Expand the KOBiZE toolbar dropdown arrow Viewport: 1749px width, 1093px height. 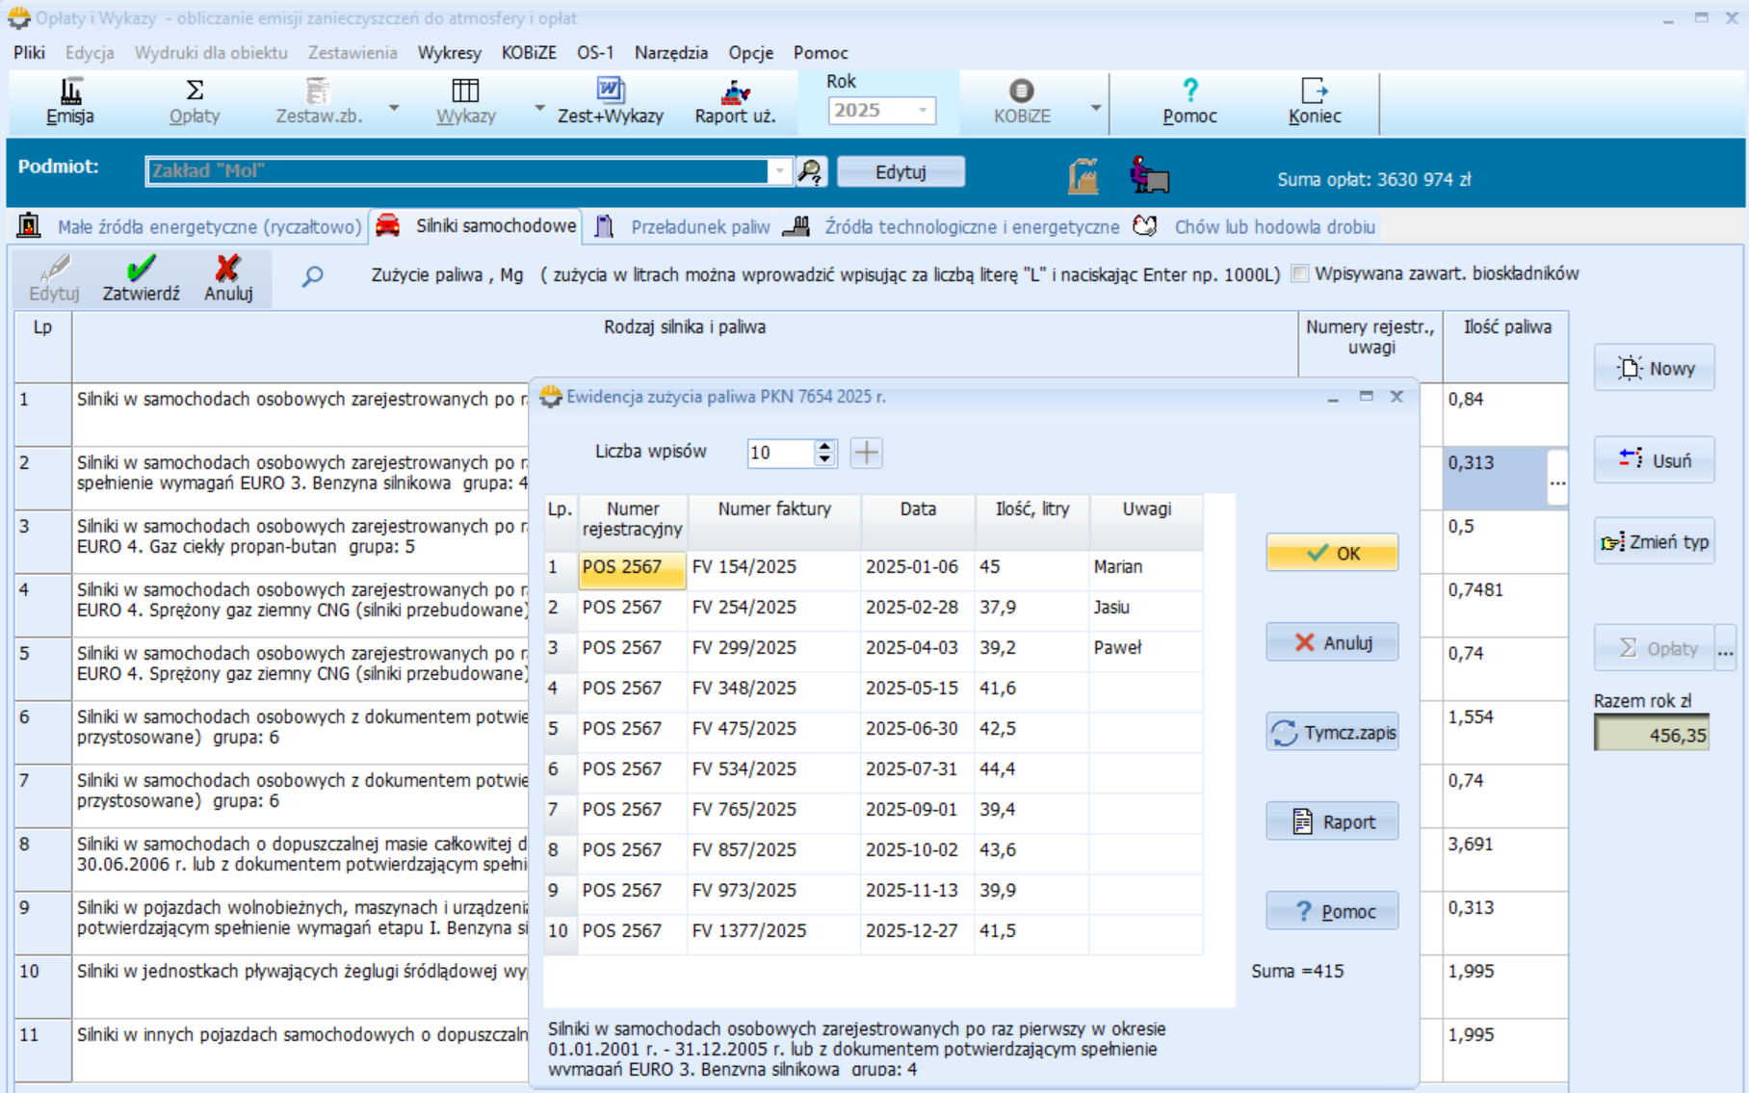[1095, 108]
